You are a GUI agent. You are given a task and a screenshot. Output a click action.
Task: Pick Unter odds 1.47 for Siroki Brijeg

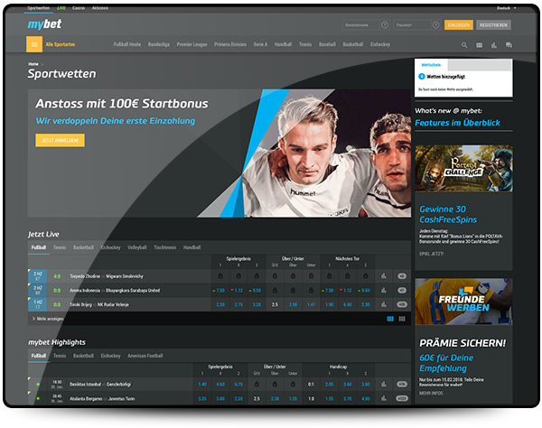tap(311, 304)
